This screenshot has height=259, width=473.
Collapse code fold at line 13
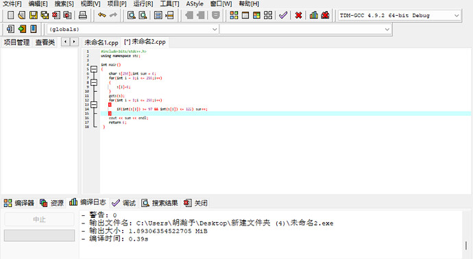pyautogui.click(x=94, y=105)
